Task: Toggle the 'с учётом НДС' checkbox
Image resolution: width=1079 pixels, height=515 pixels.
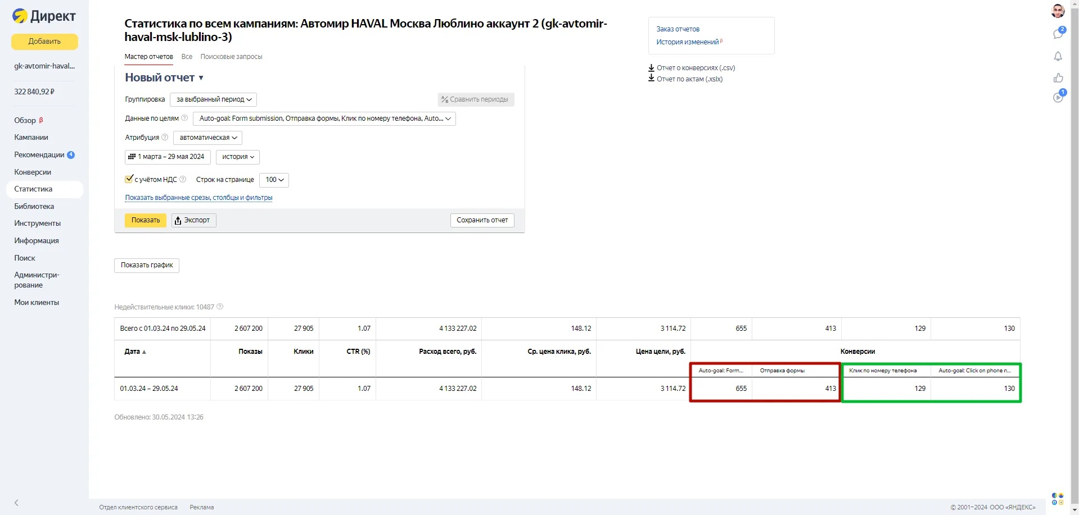Action: (129, 179)
